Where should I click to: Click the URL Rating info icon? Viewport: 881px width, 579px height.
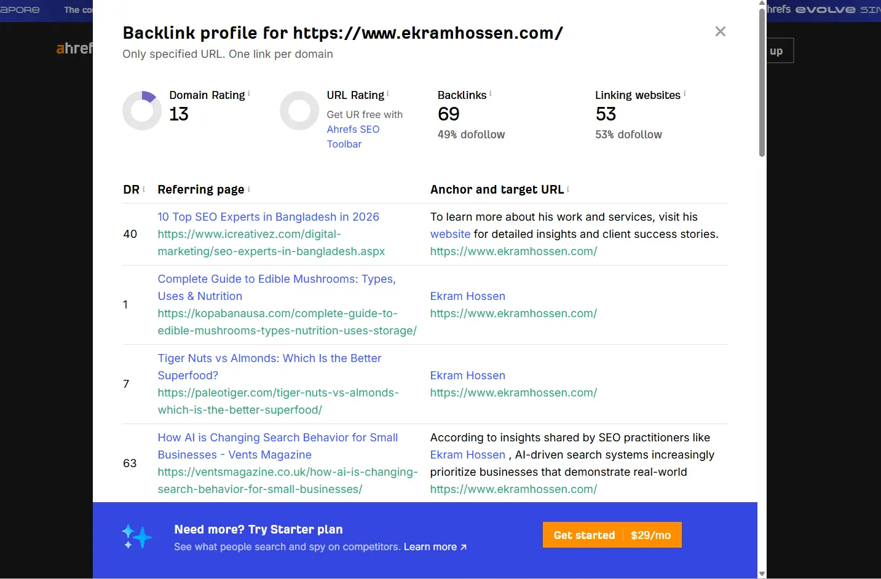click(x=388, y=93)
